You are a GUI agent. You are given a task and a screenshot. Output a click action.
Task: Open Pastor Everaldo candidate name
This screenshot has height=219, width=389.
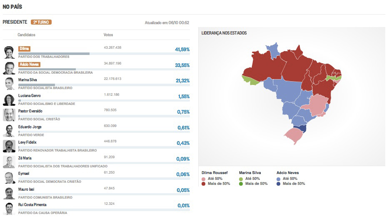pos(30,111)
